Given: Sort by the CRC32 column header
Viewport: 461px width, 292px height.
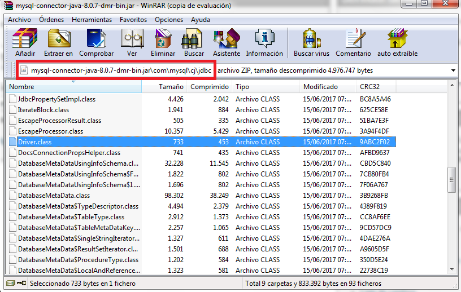Looking at the screenshot, I should tap(376, 87).
